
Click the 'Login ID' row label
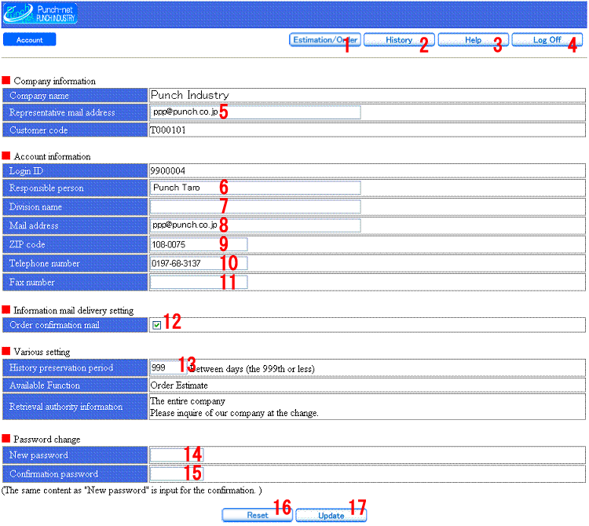pos(26,171)
